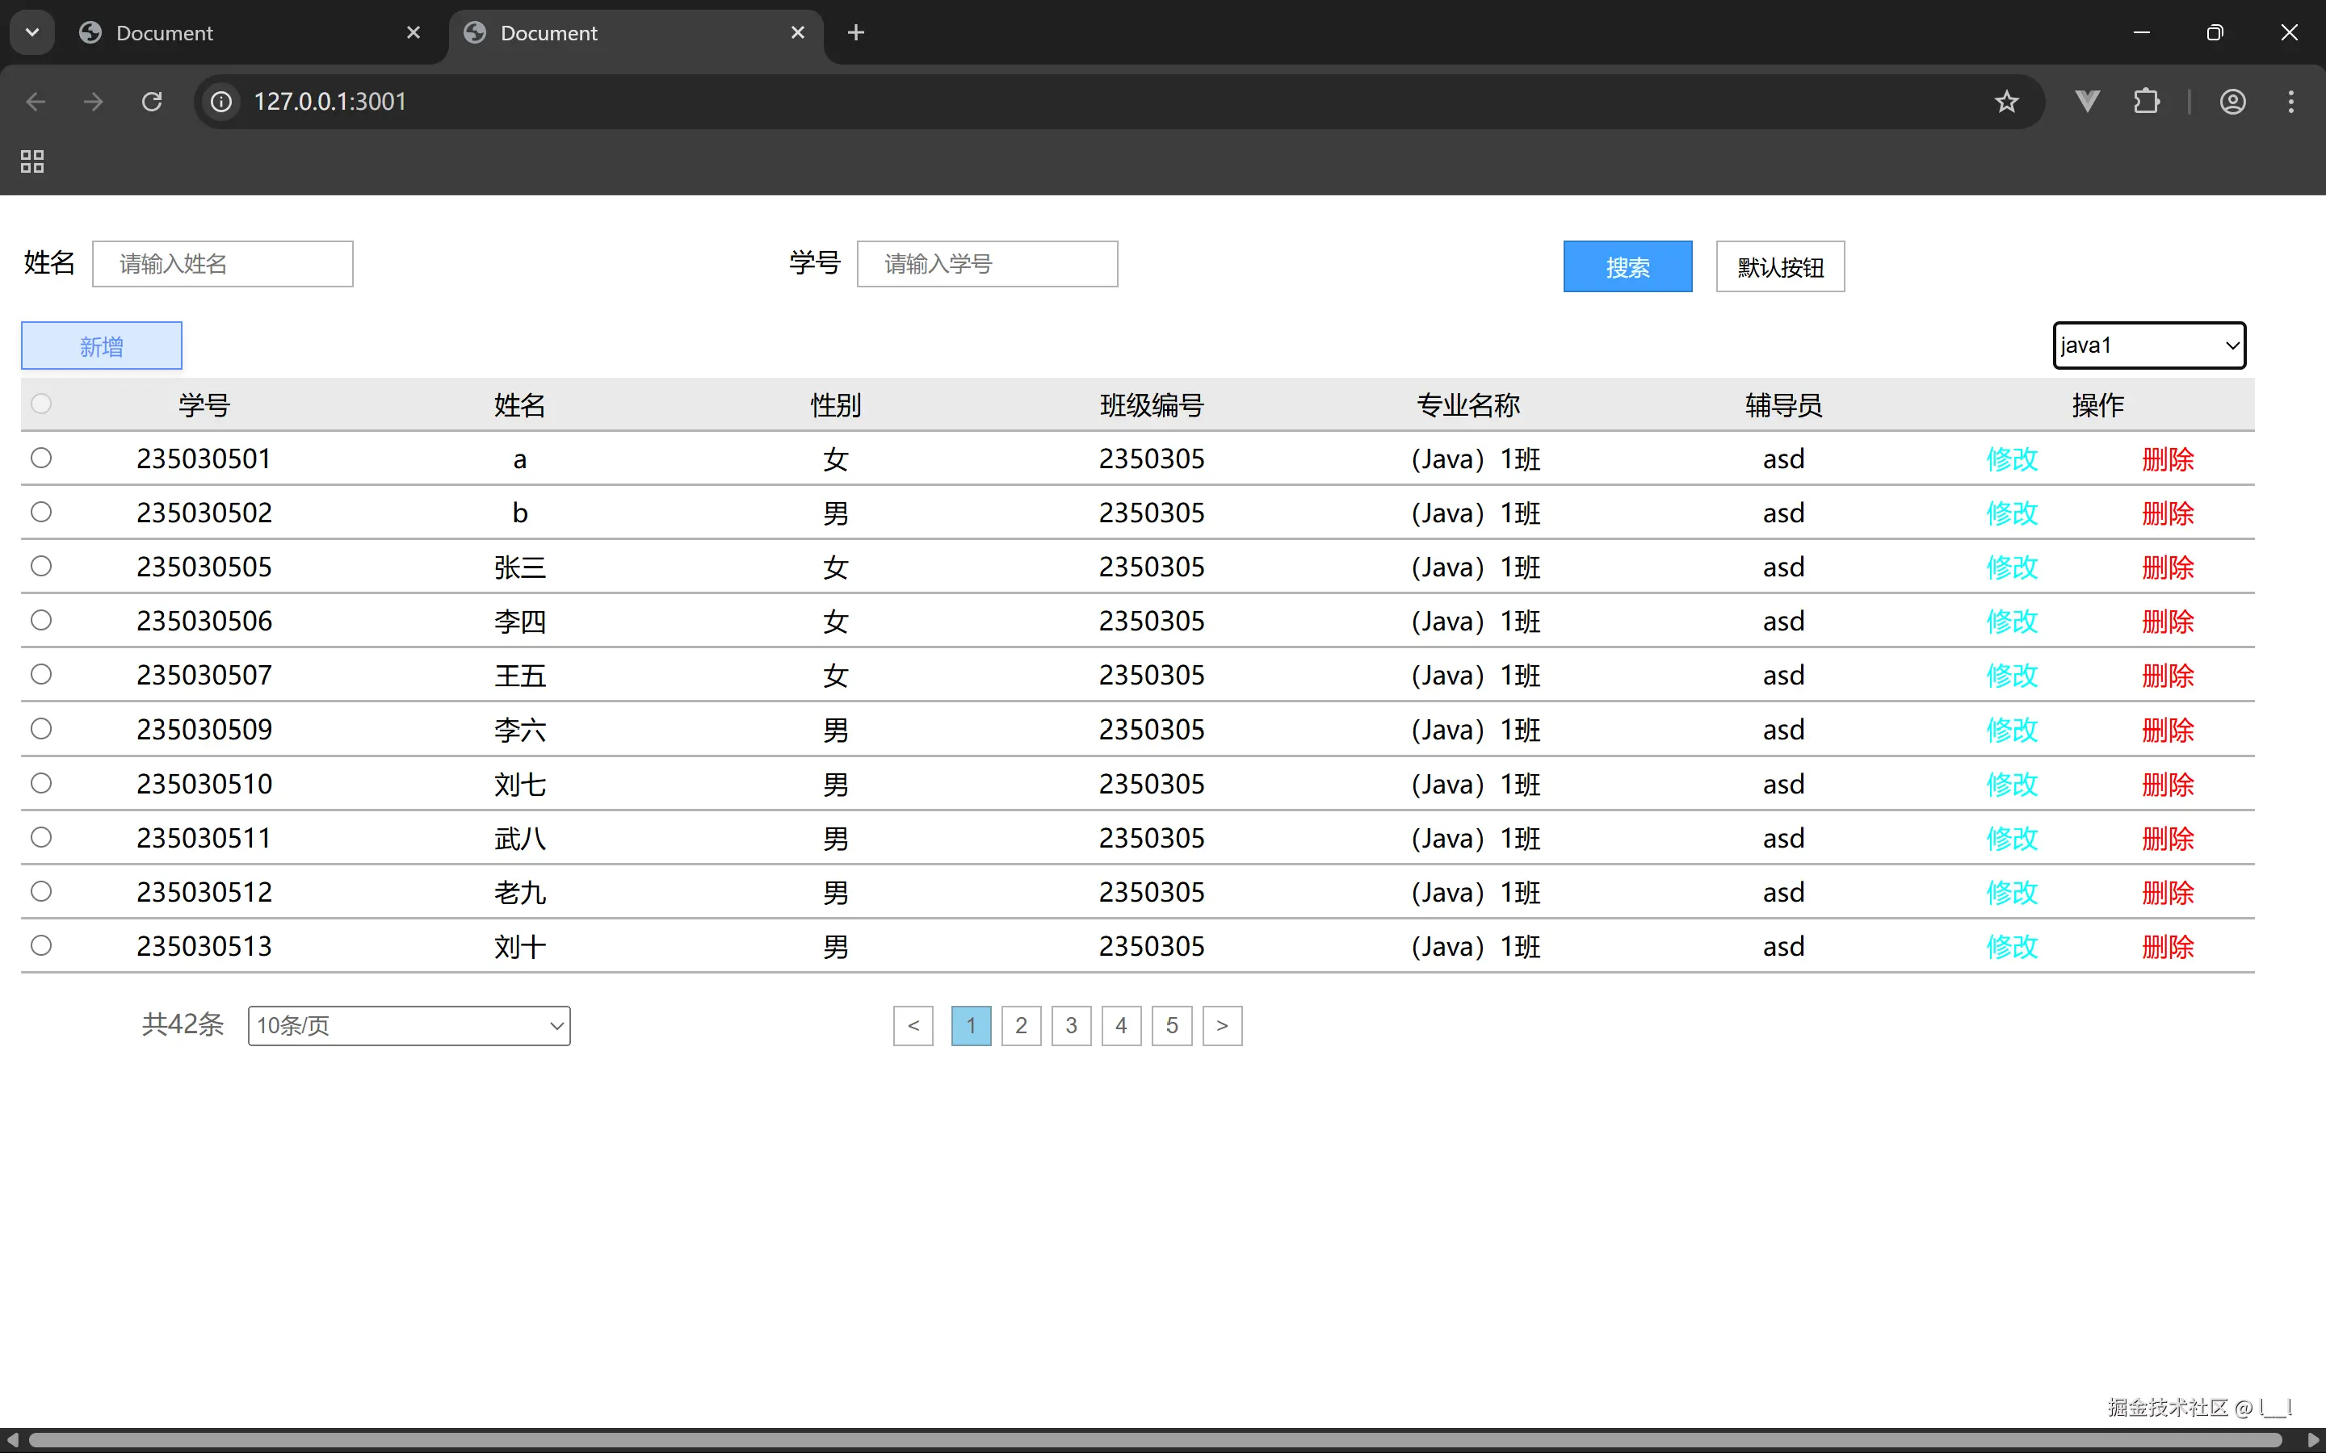Select radio button for 刘十 row
Image resolution: width=2326 pixels, height=1453 pixels.
coord(41,945)
